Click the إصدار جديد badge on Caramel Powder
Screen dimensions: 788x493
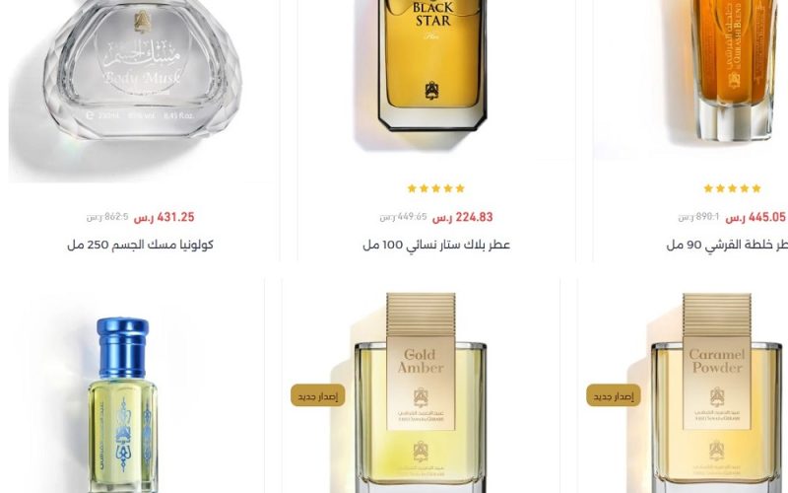613,396
